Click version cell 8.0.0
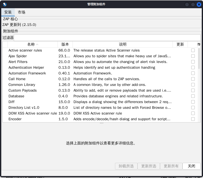The width and height of the screenshot is (203, 178). (x=63, y=108)
